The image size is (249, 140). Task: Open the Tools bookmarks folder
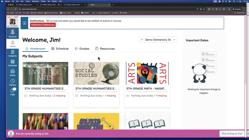pyautogui.click(x=19, y=13)
